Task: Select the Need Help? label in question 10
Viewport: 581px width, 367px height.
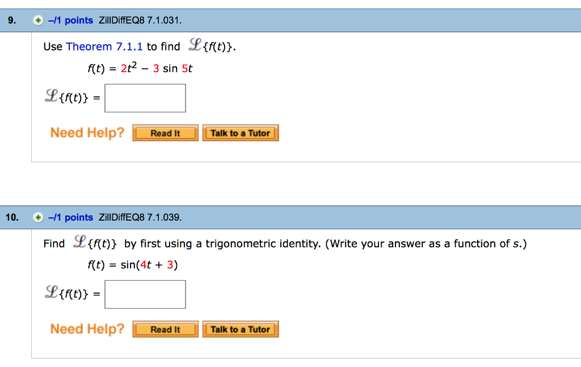Action: [x=87, y=328]
